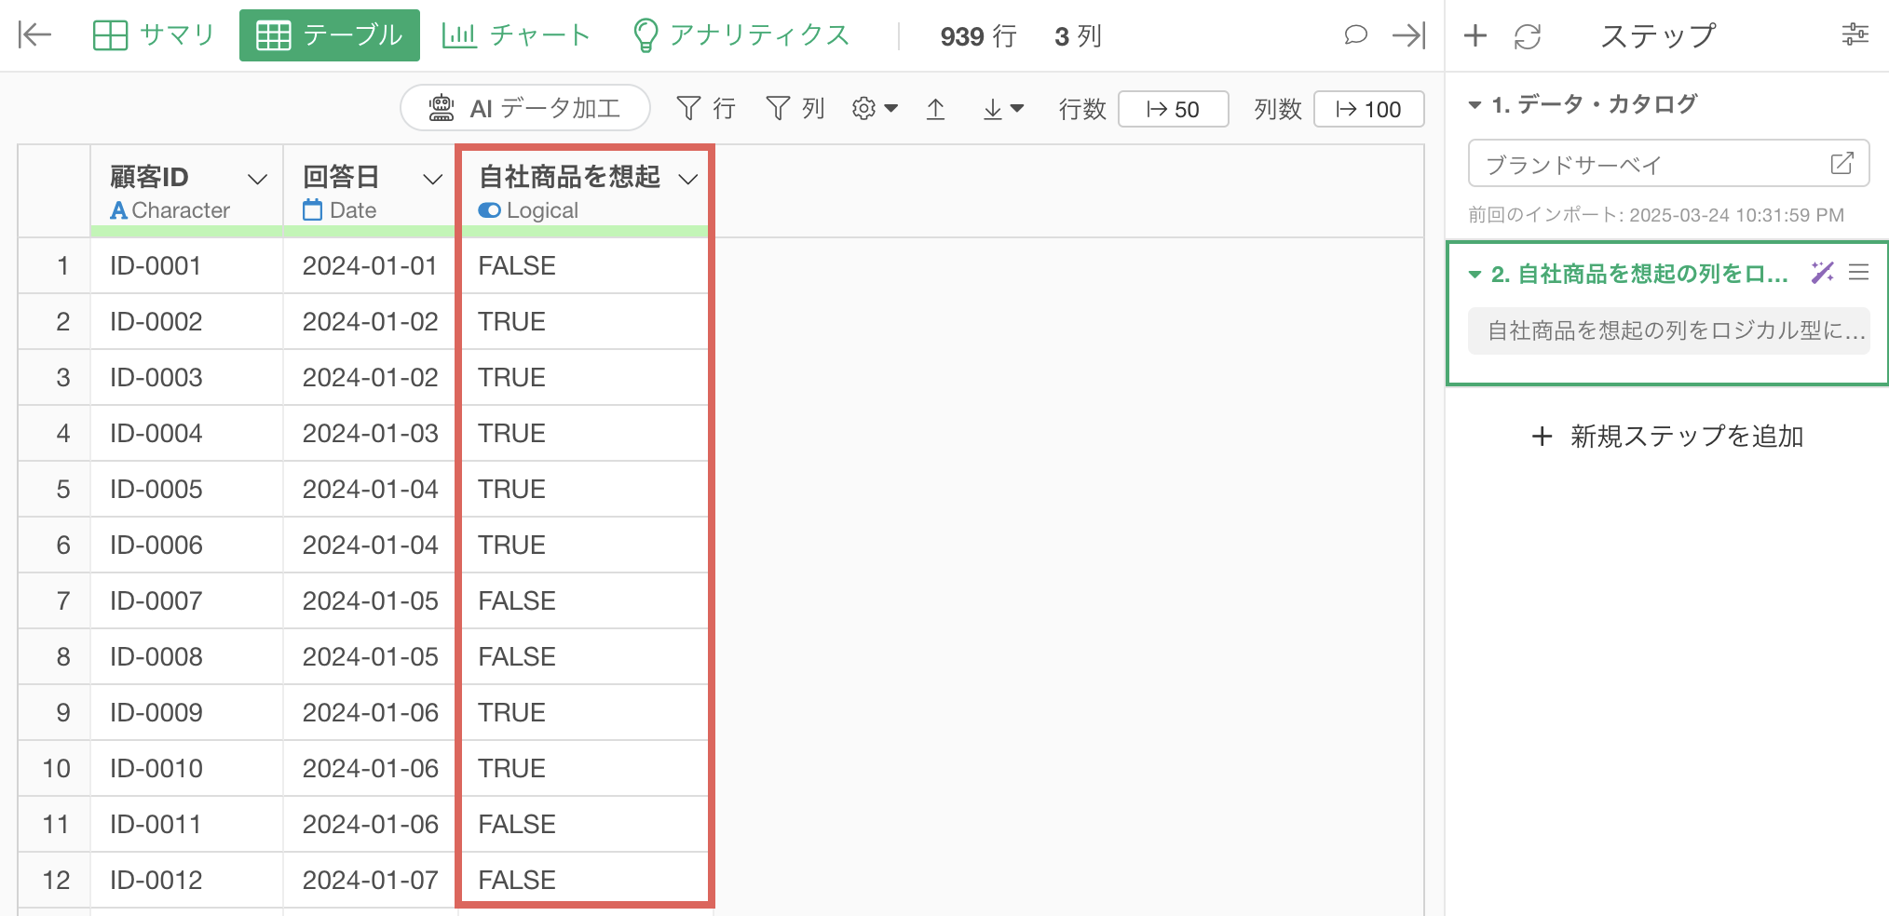The height and width of the screenshot is (916, 1889).
Task: Collapse the 1. データ・カタログ step
Action: point(1475,105)
